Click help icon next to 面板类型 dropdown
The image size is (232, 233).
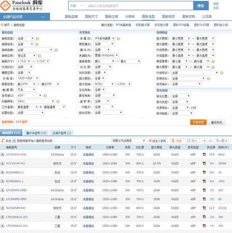[x=38, y=39]
